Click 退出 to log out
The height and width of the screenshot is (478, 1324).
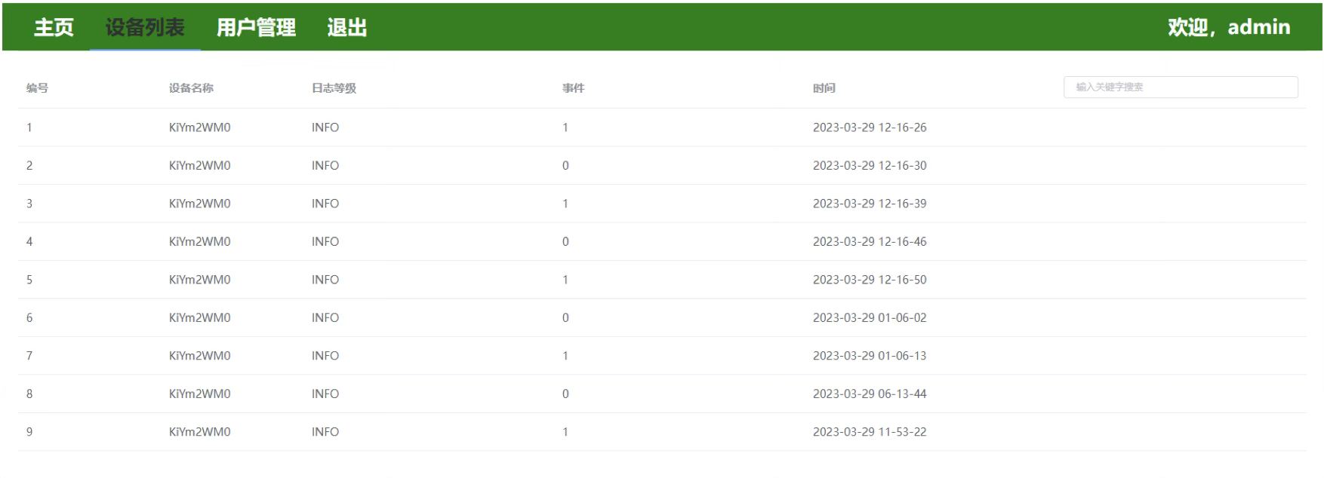click(x=347, y=28)
